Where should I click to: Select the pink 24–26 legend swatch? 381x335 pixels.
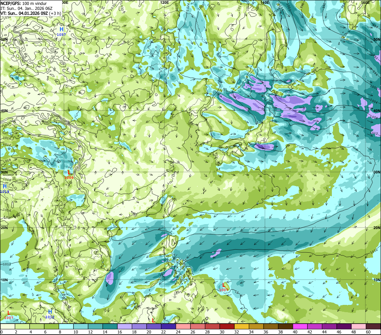tap(183, 326)
